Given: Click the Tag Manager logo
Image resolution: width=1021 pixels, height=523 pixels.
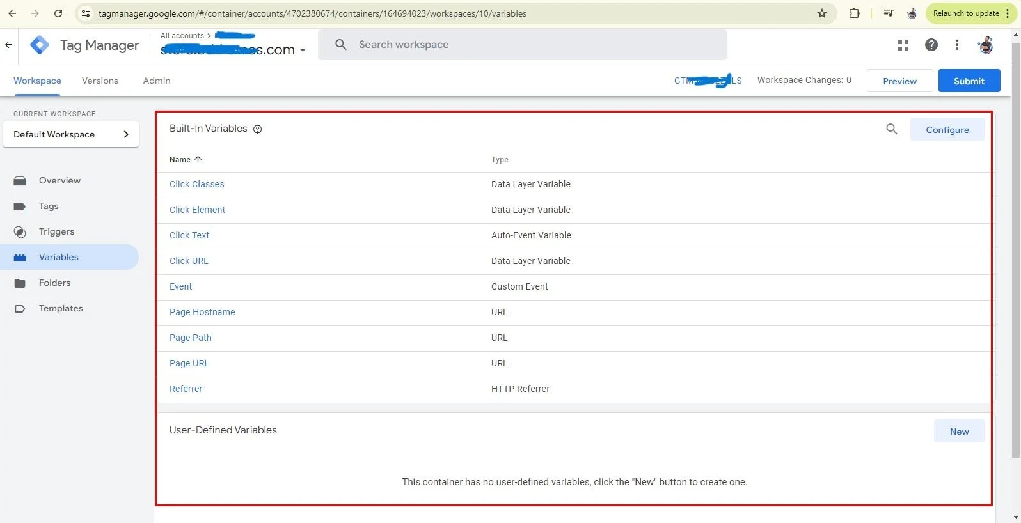Looking at the screenshot, I should (40, 45).
